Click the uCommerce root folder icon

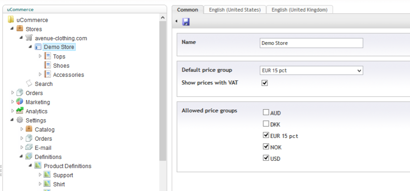click(x=11, y=20)
